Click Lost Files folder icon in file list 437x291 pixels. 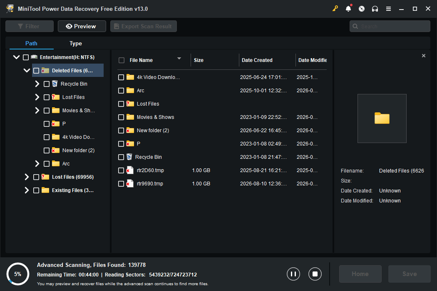point(130,104)
